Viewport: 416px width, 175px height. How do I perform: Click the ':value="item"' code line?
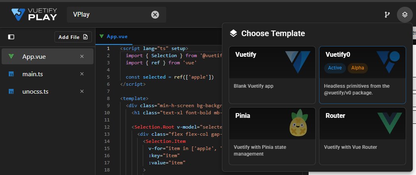point(167,163)
